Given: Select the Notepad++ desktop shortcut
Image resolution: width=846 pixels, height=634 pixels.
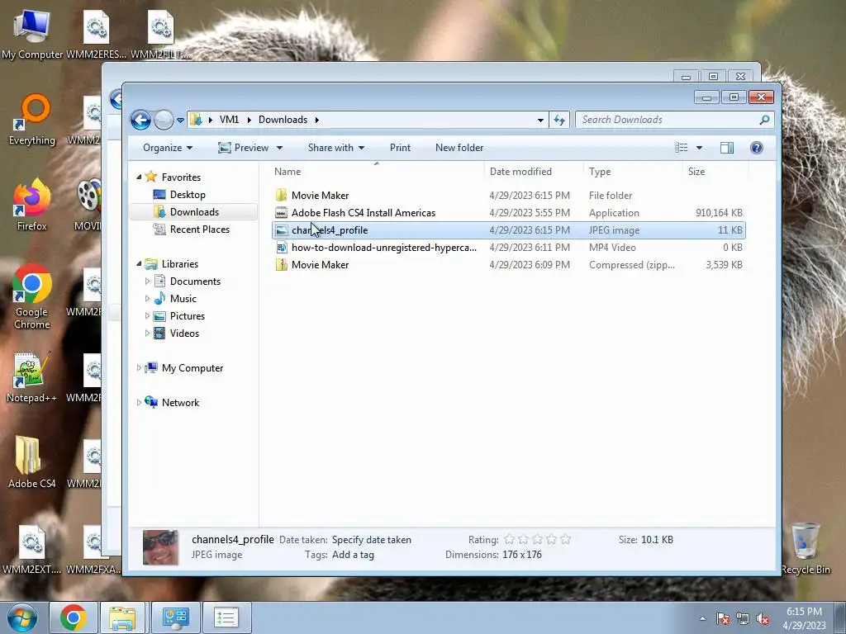Looking at the screenshot, I should 31,377.
